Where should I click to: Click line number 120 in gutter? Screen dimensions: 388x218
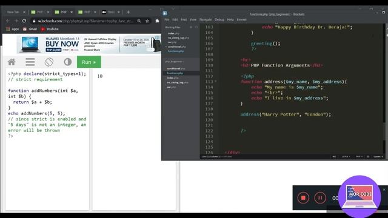click(x=209, y=120)
